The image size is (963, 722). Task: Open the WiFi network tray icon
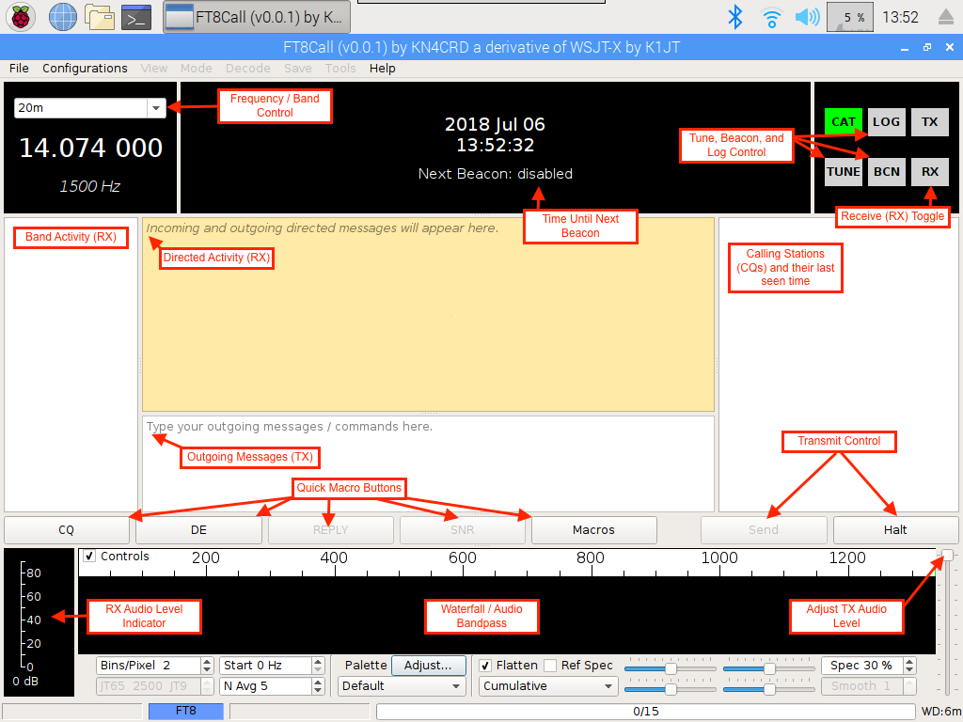(771, 17)
